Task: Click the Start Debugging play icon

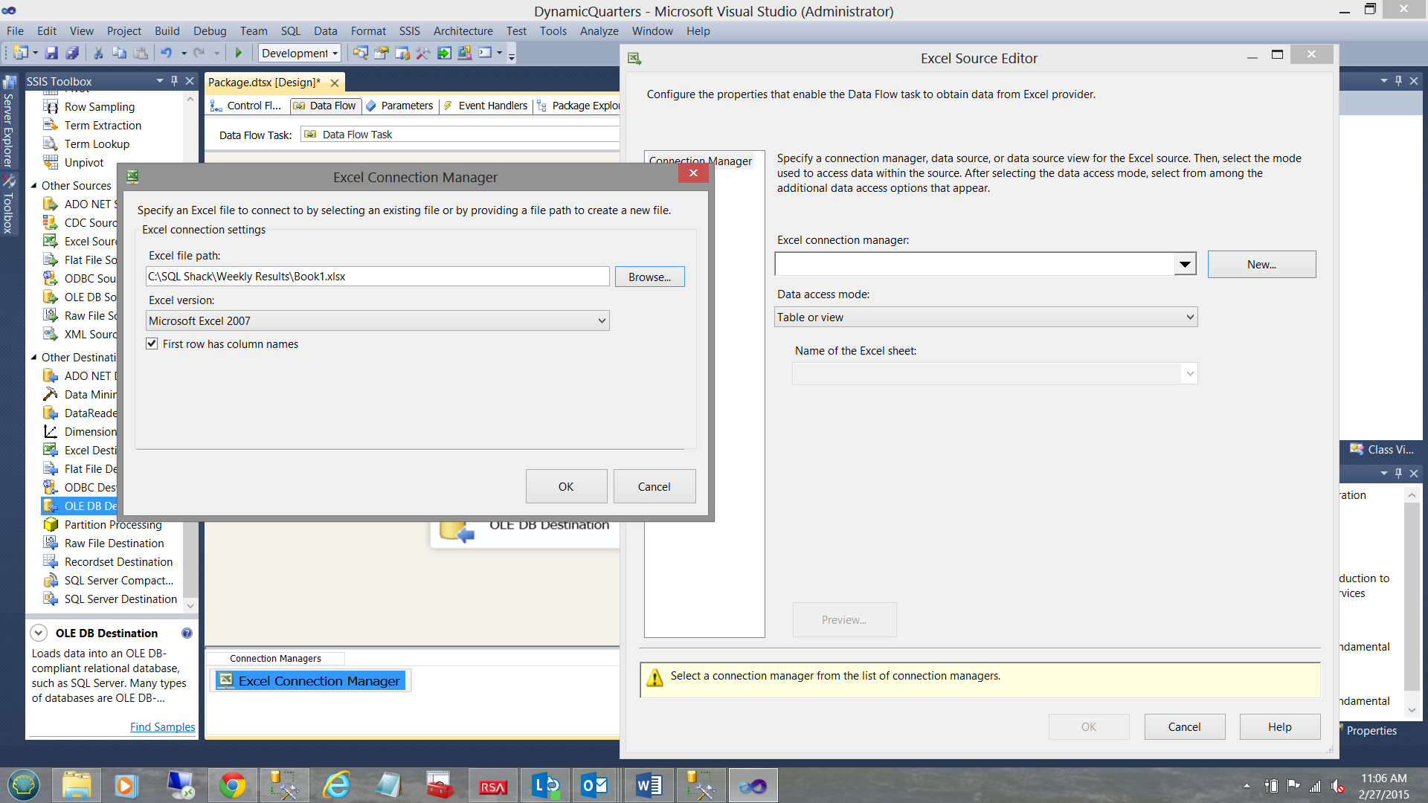Action: [239, 53]
